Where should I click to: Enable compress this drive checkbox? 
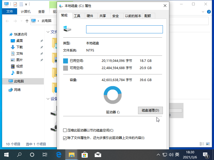pyautogui.click(x=65, y=130)
